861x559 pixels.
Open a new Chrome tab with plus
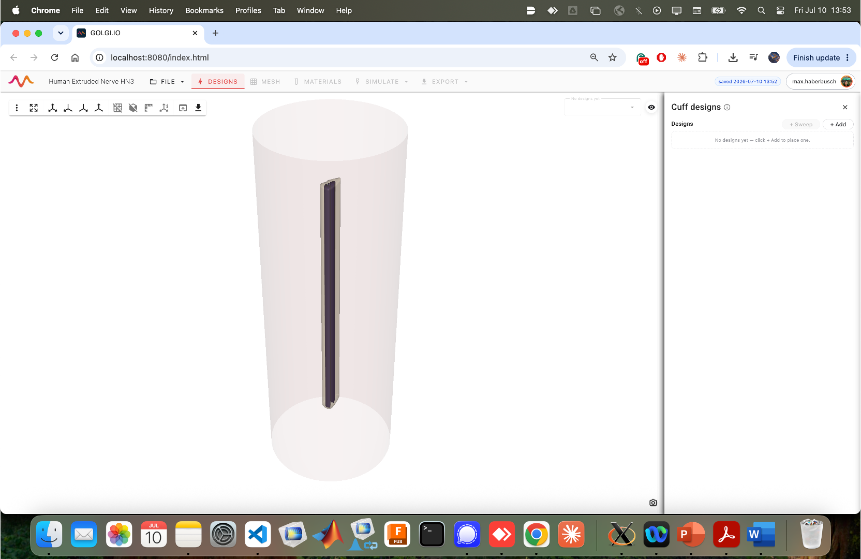coord(215,33)
